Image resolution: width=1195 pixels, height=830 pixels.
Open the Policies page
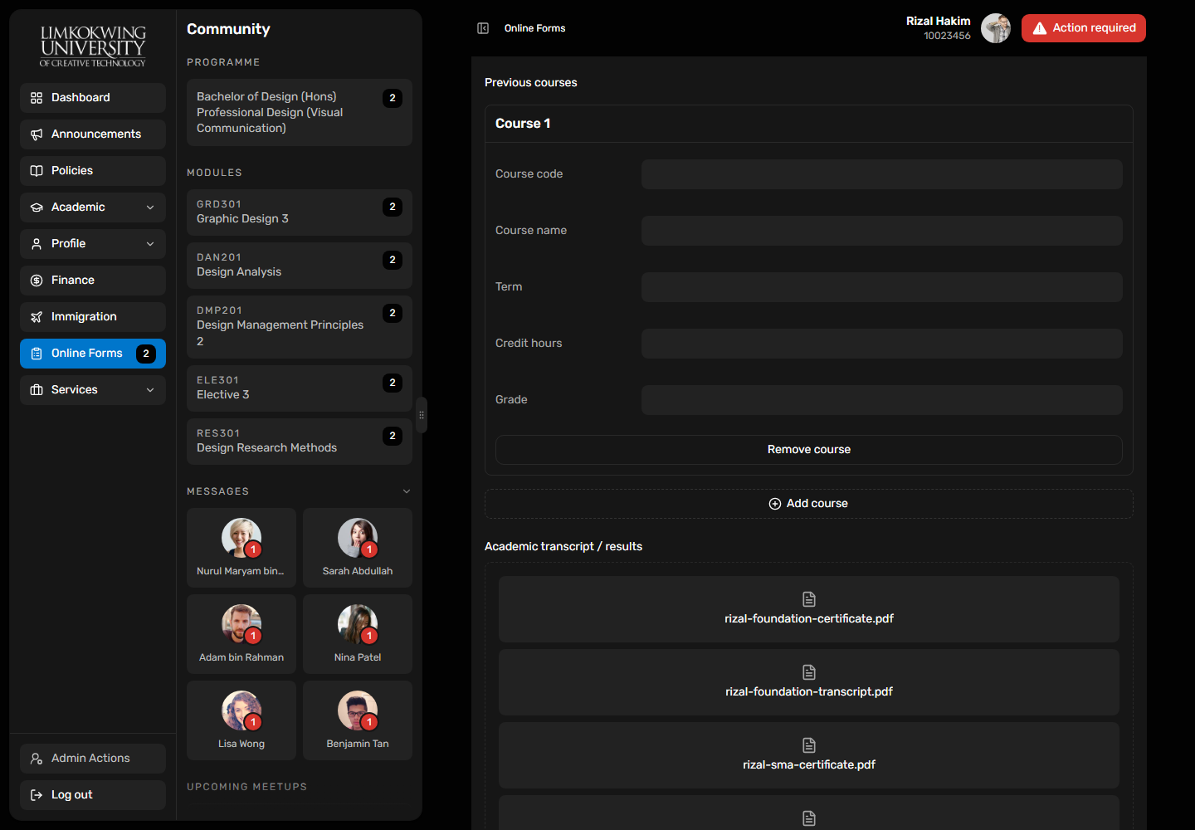coord(93,171)
